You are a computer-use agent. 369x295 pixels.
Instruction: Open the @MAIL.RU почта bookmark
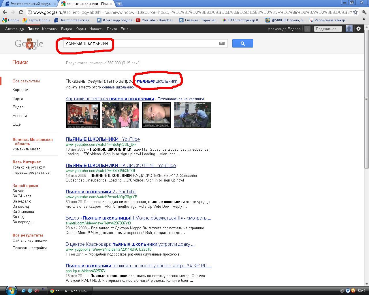tap(285, 20)
